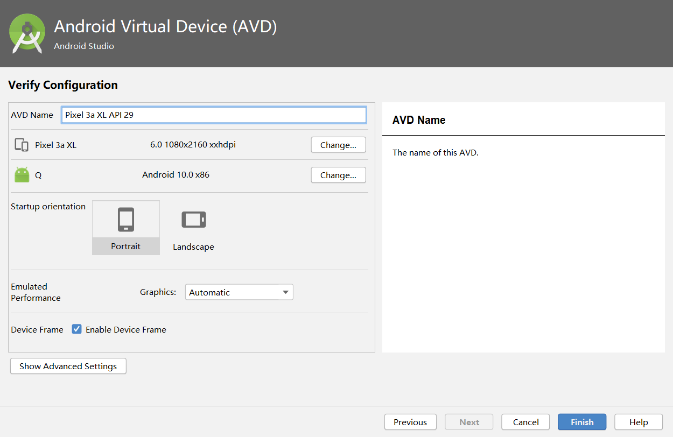673x437 pixels.
Task: Click the Android Studio logo icon
Action: click(x=27, y=34)
